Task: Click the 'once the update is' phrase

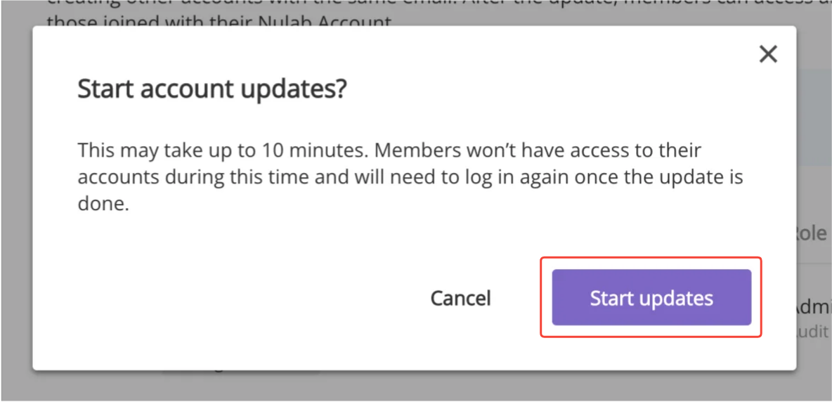Action: tap(630, 177)
